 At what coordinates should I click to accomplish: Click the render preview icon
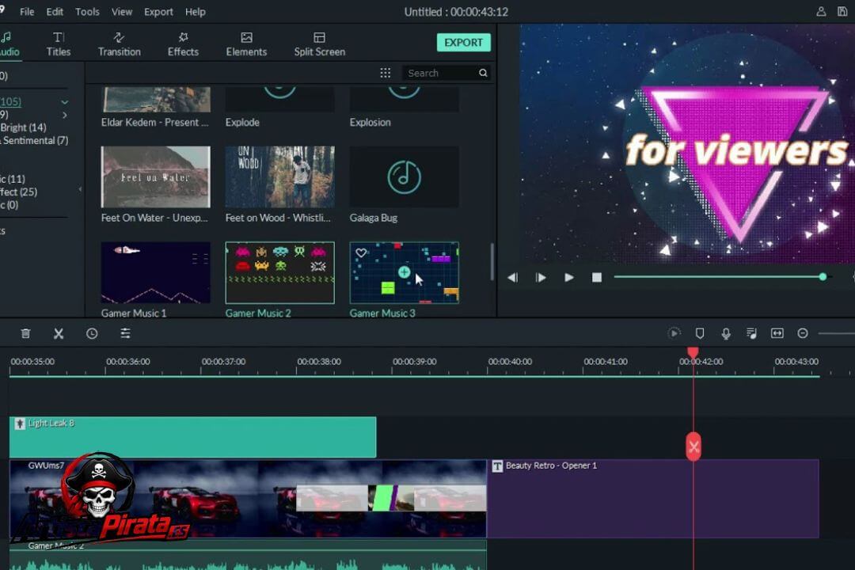tap(674, 333)
